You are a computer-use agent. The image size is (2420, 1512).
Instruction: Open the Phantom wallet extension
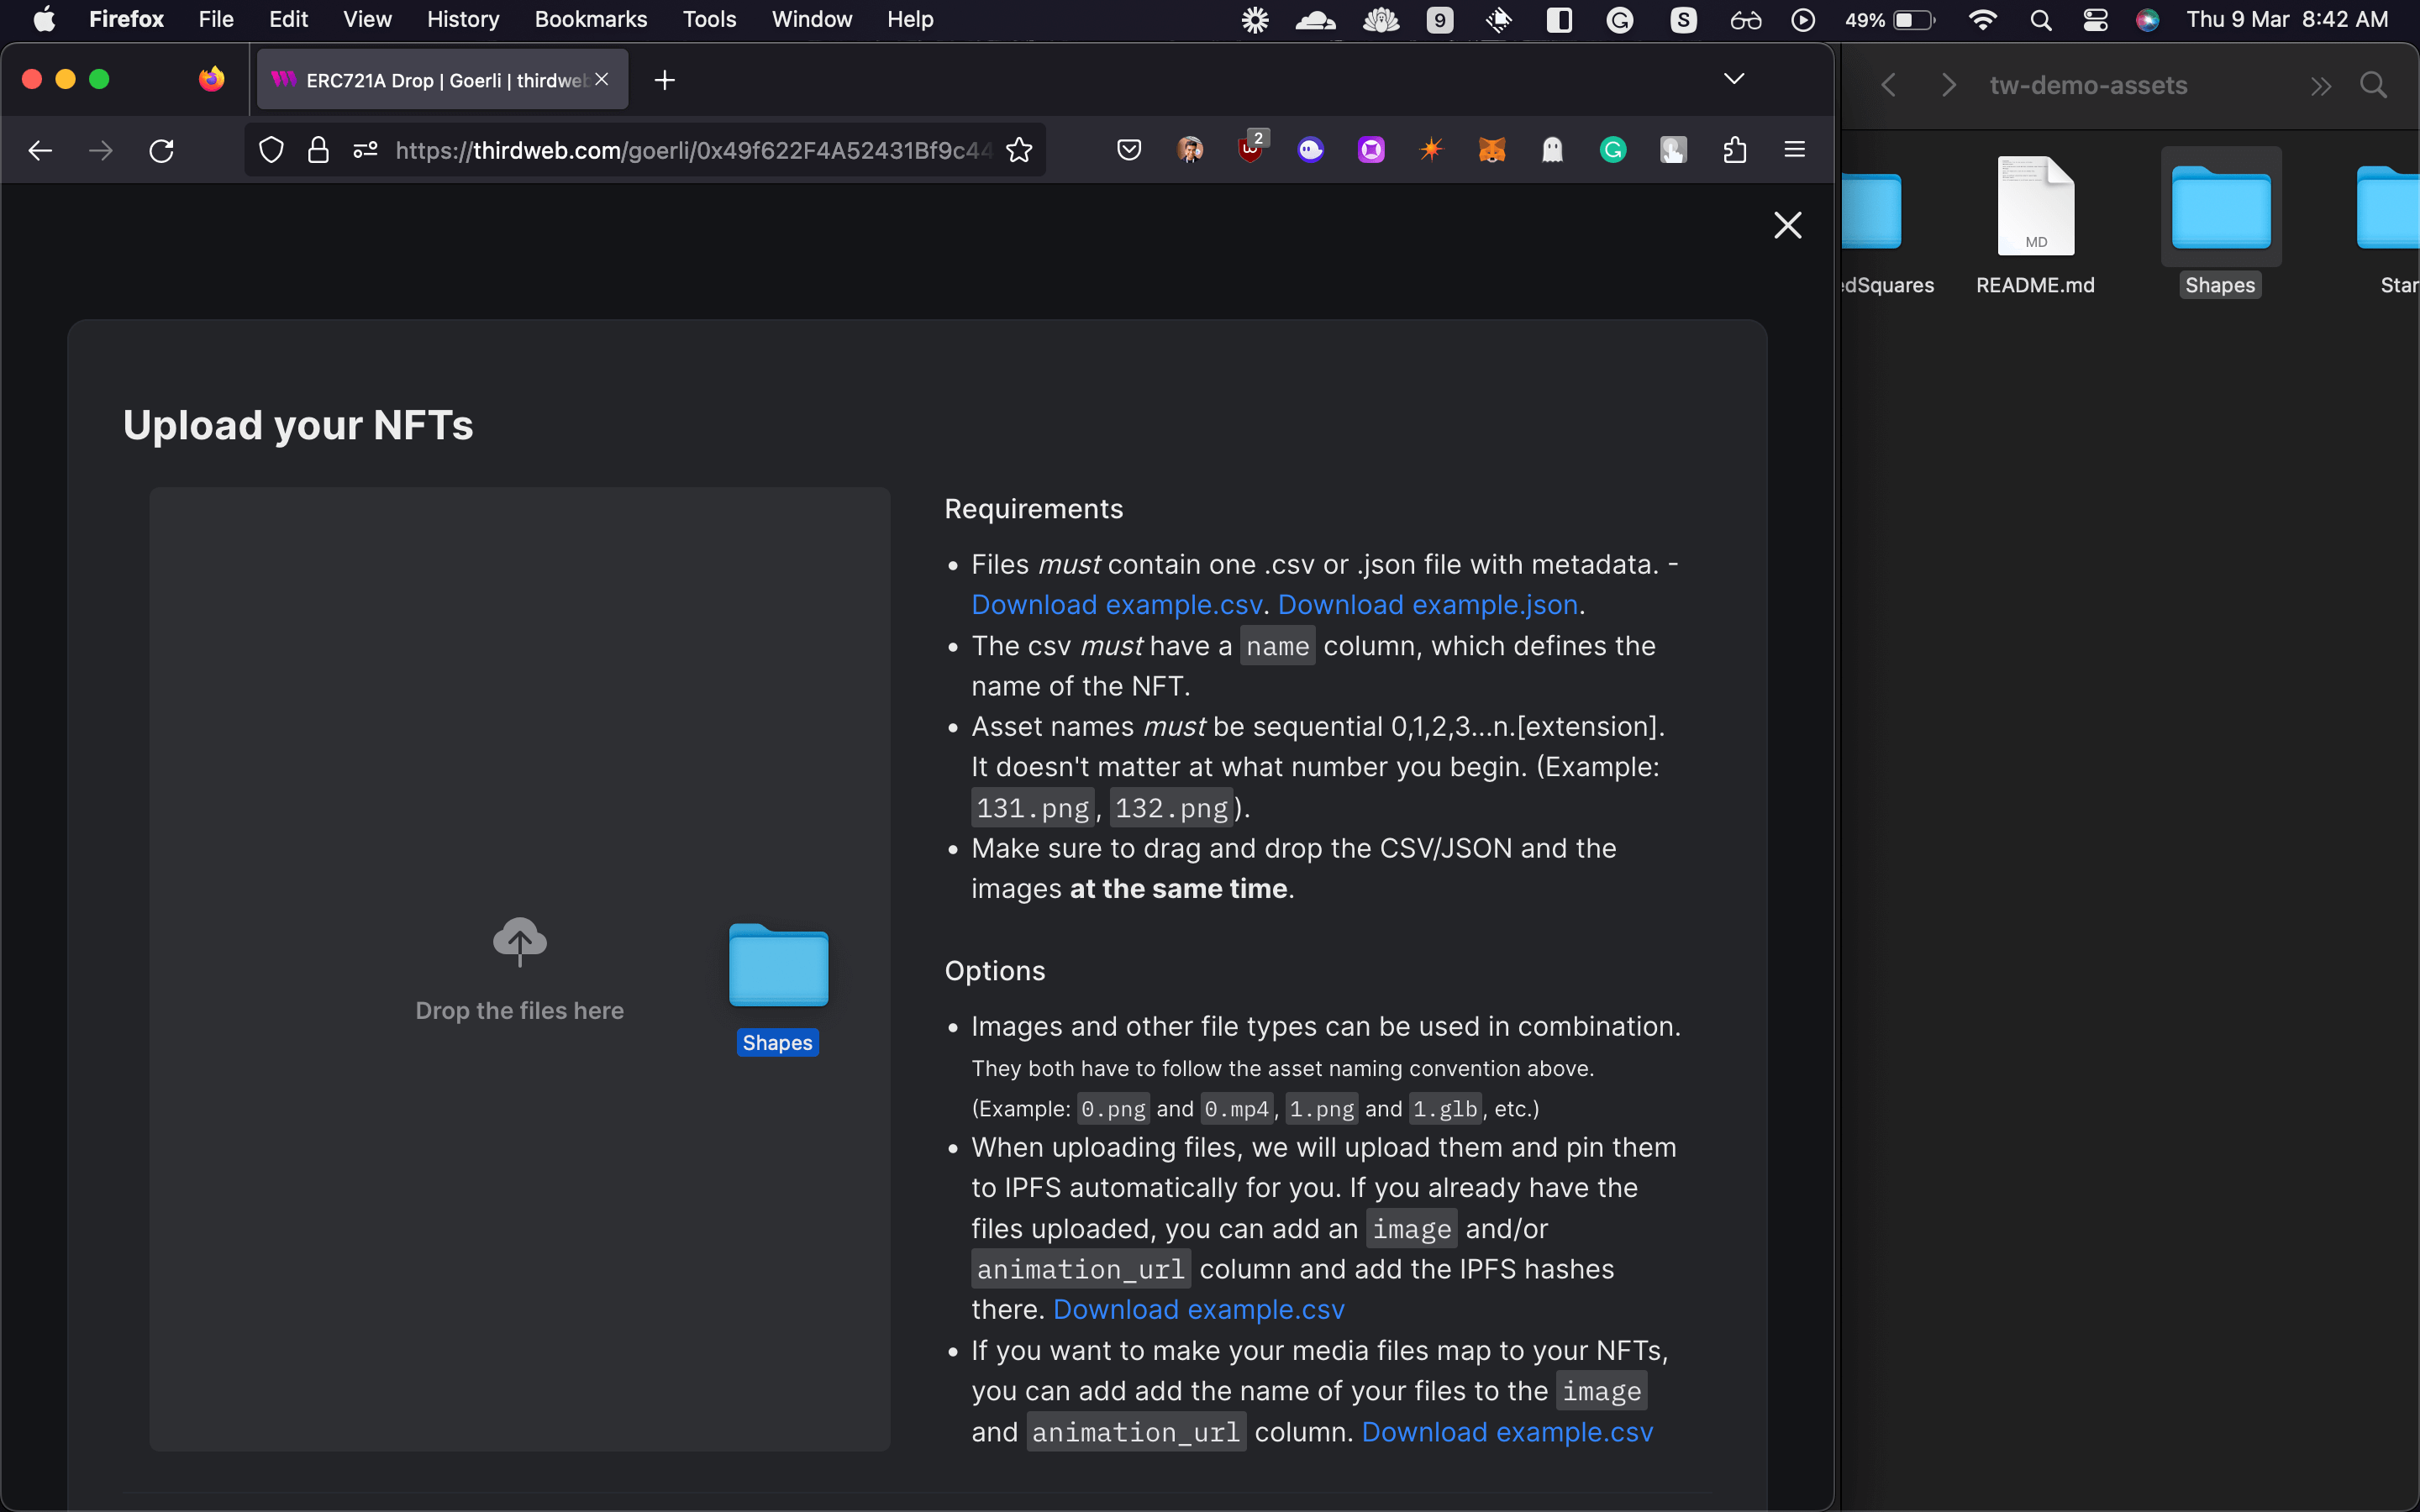click(1552, 150)
